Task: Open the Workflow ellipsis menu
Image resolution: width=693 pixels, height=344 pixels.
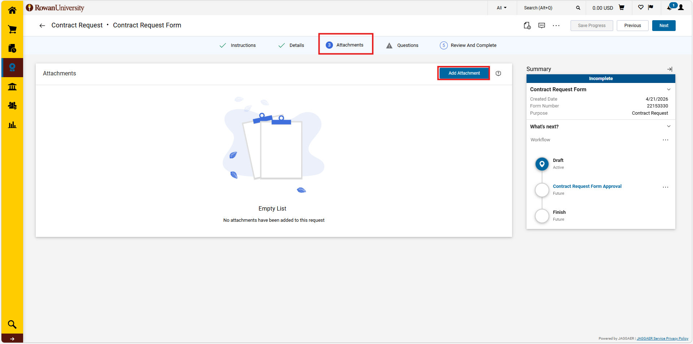Action: tap(666, 140)
